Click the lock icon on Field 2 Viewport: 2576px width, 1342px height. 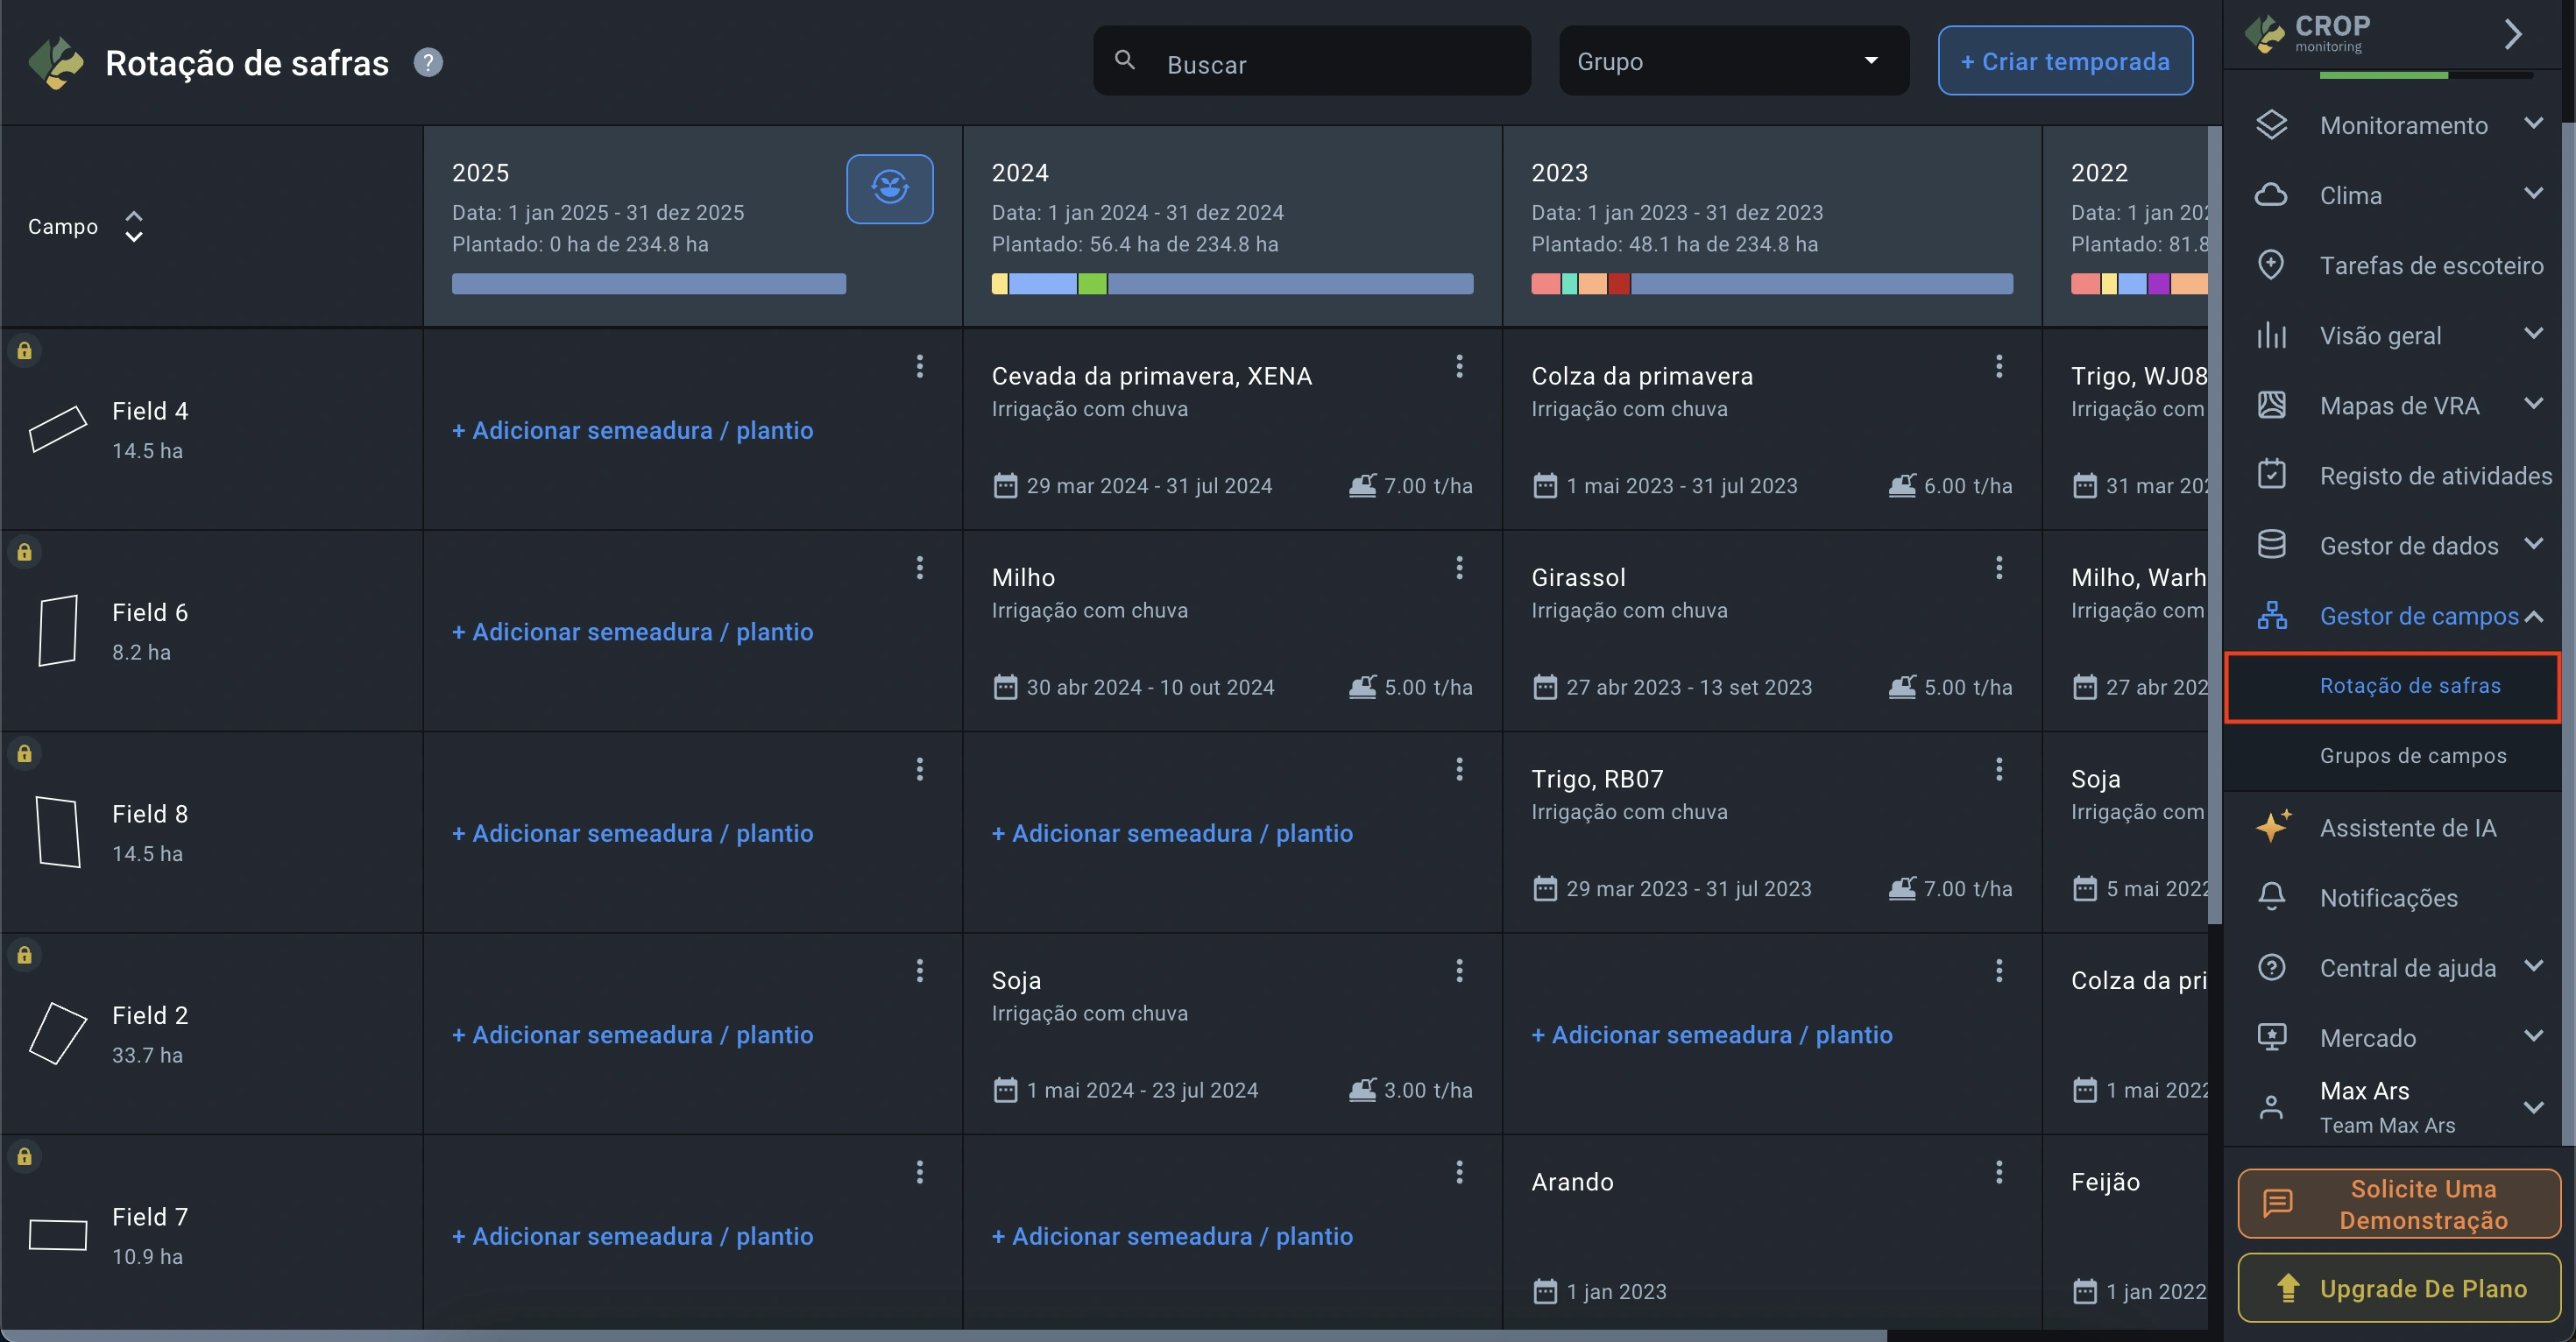coord(24,955)
